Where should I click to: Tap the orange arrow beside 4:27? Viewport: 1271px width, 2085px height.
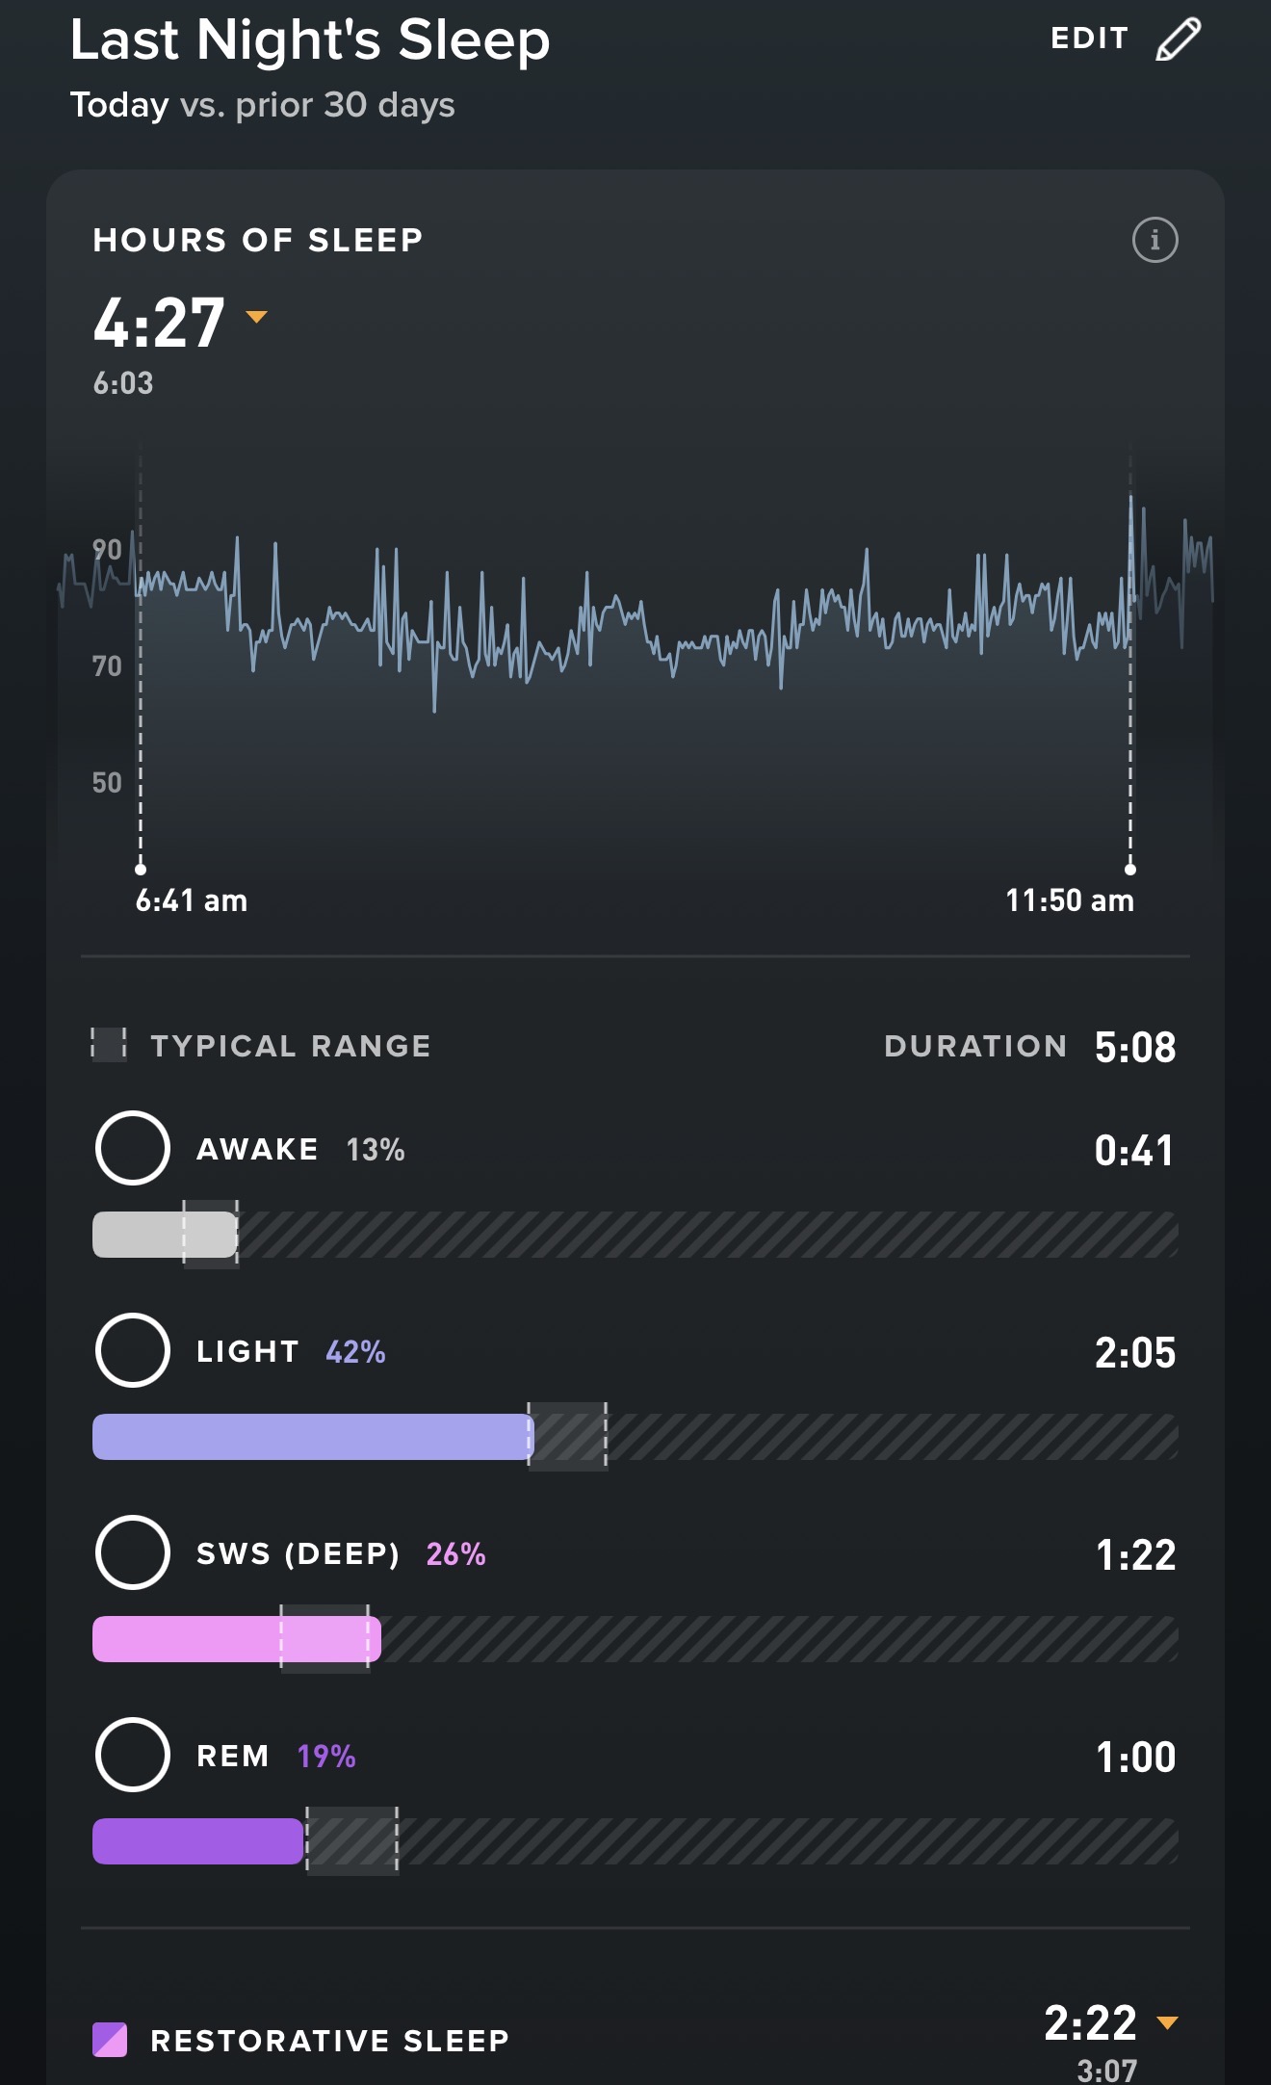pos(256,317)
